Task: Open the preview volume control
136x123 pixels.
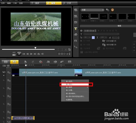Action: [42, 54]
